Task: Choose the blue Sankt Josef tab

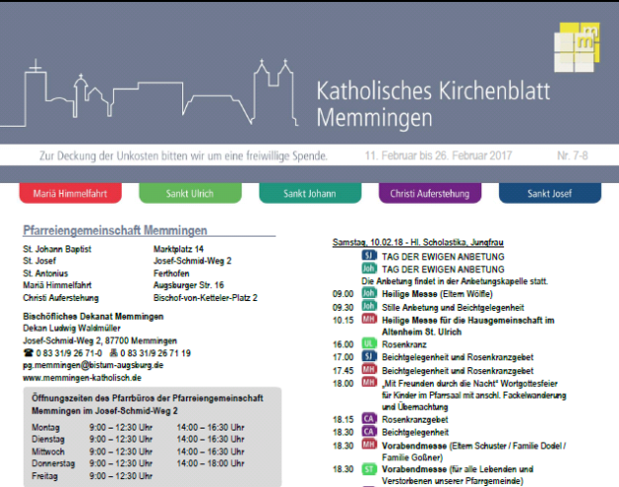Action: pos(550,193)
